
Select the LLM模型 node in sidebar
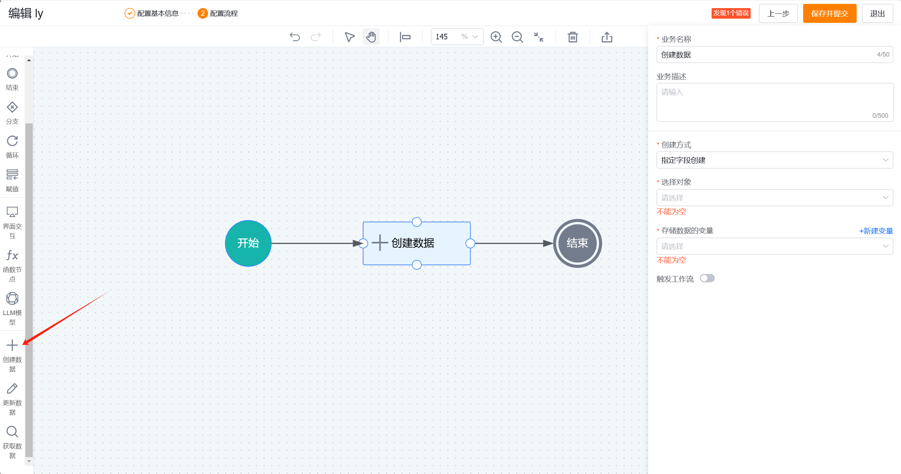[12, 308]
